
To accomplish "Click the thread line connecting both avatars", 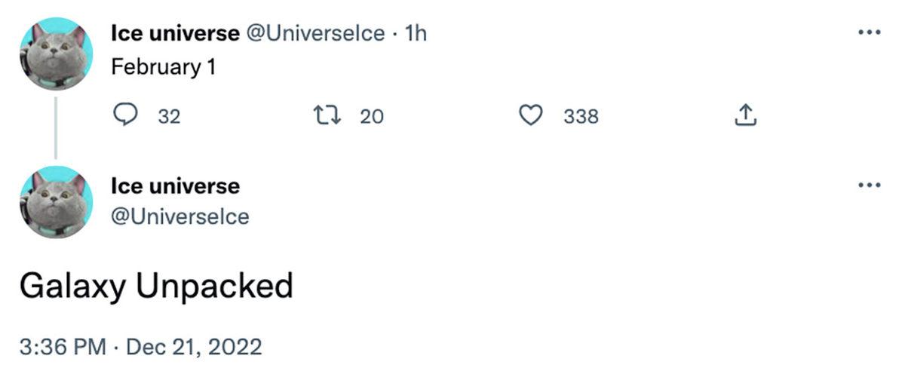I will [x=55, y=128].
